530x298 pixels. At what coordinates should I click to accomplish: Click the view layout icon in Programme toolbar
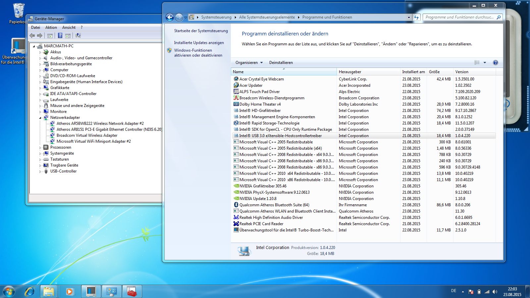point(477,63)
